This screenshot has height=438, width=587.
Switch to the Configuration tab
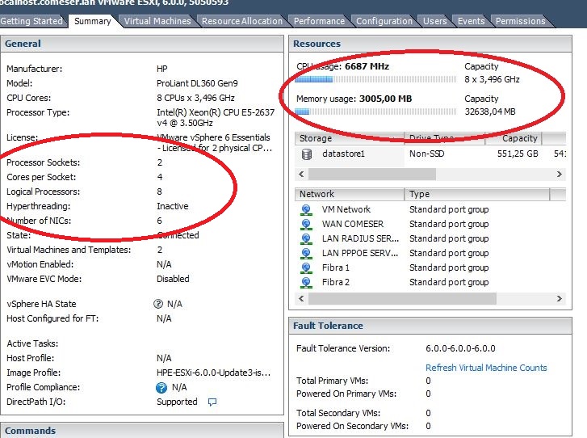(384, 21)
